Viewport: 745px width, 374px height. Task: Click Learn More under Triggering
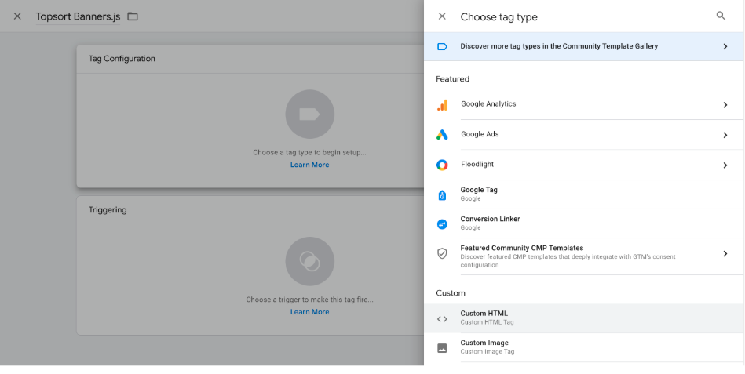point(309,312)
